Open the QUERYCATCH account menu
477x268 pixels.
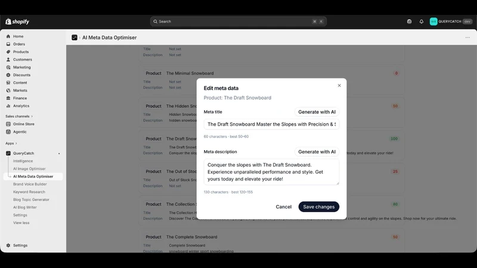point(451,21)
